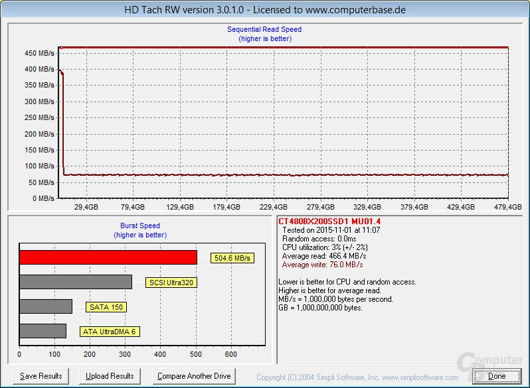Click the red 504.6 MB/s burst bar
This screenshot has height=388, width=530.
pos(108,257)
